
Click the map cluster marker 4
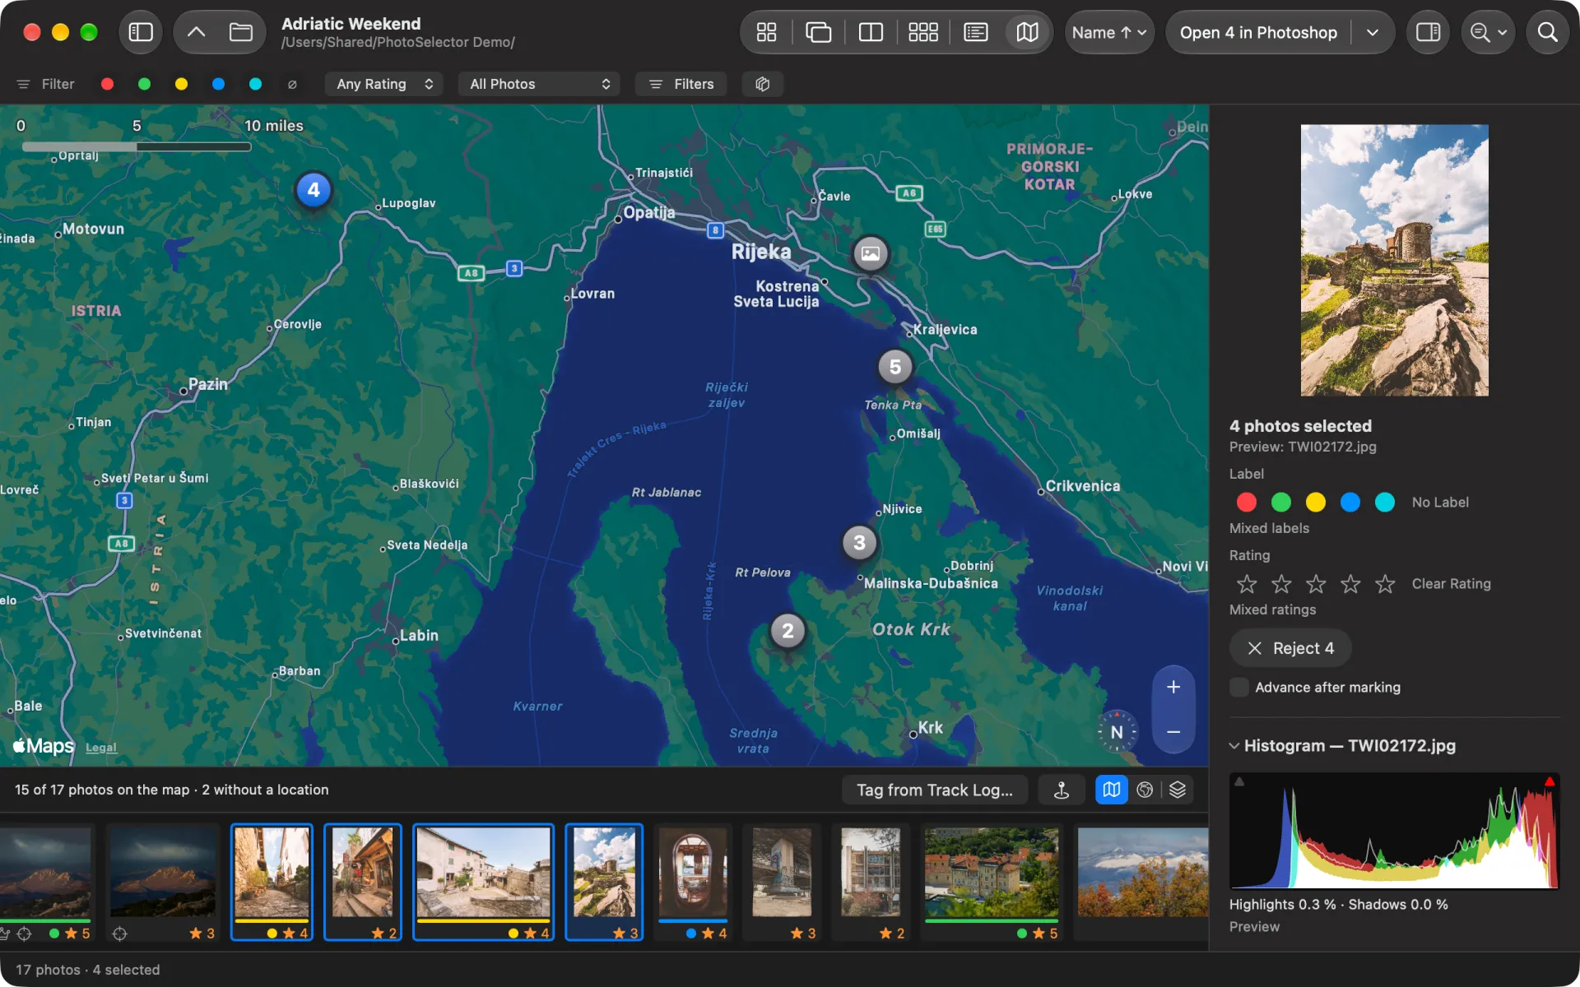point(314,190)
